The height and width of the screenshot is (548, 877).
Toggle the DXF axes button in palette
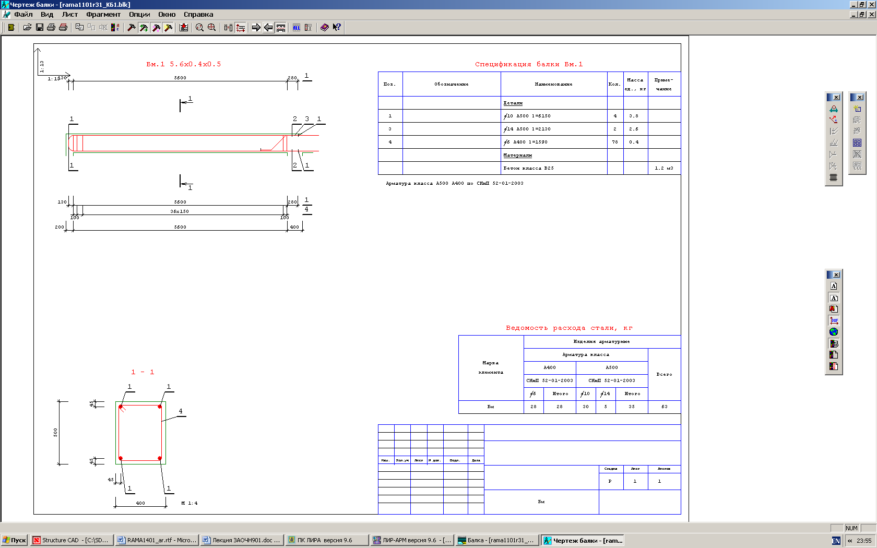point(834,320)
